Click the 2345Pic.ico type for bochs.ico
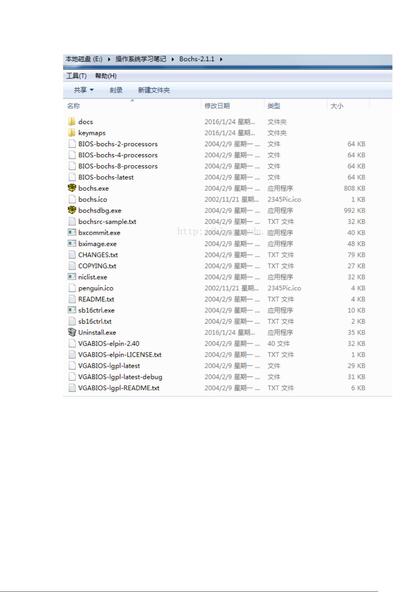The height and width of the screenshot is (592, 418). click(284, 200)
